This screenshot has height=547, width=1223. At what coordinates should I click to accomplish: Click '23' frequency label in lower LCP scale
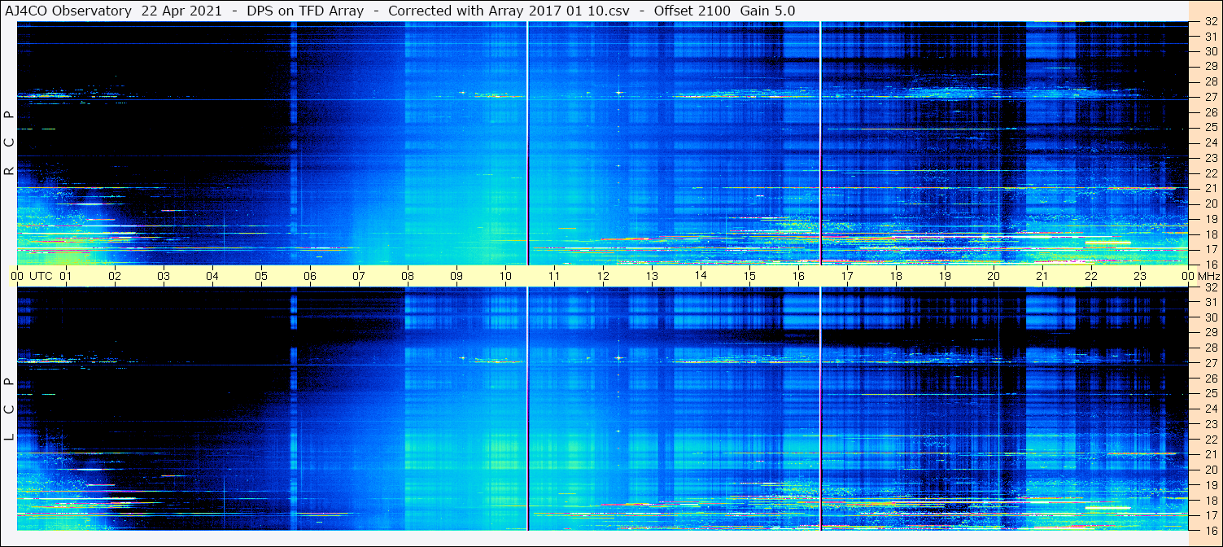pyautogui.click(x=1210, y=424)
